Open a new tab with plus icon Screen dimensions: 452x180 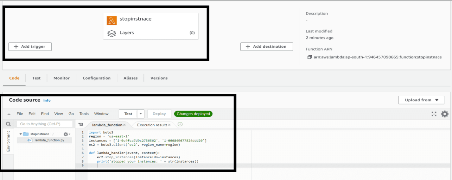[180, 124]
